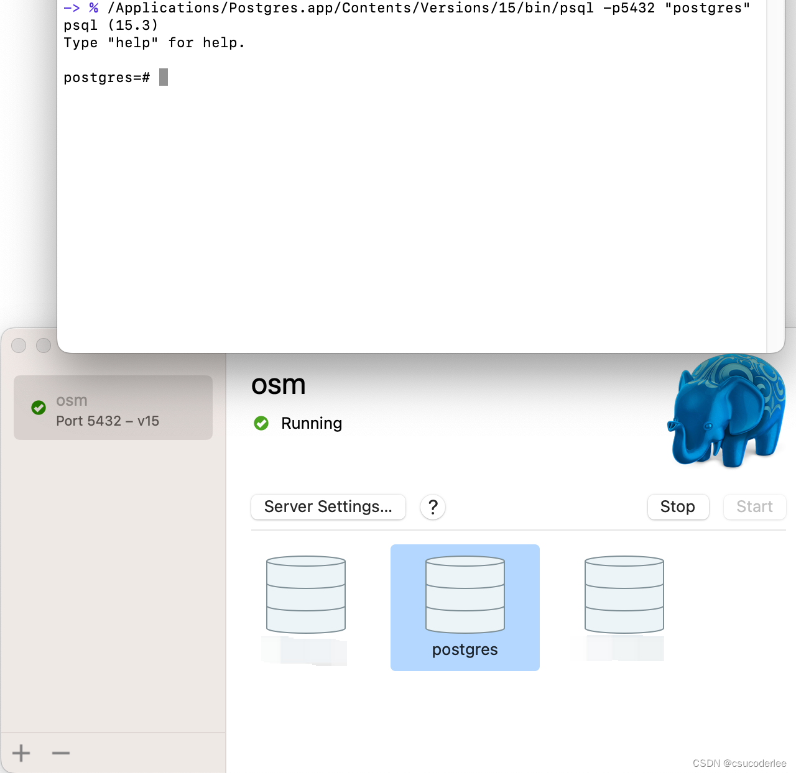
Task: Click the checkmark icon beside osm server
Action: coord(39,408)
